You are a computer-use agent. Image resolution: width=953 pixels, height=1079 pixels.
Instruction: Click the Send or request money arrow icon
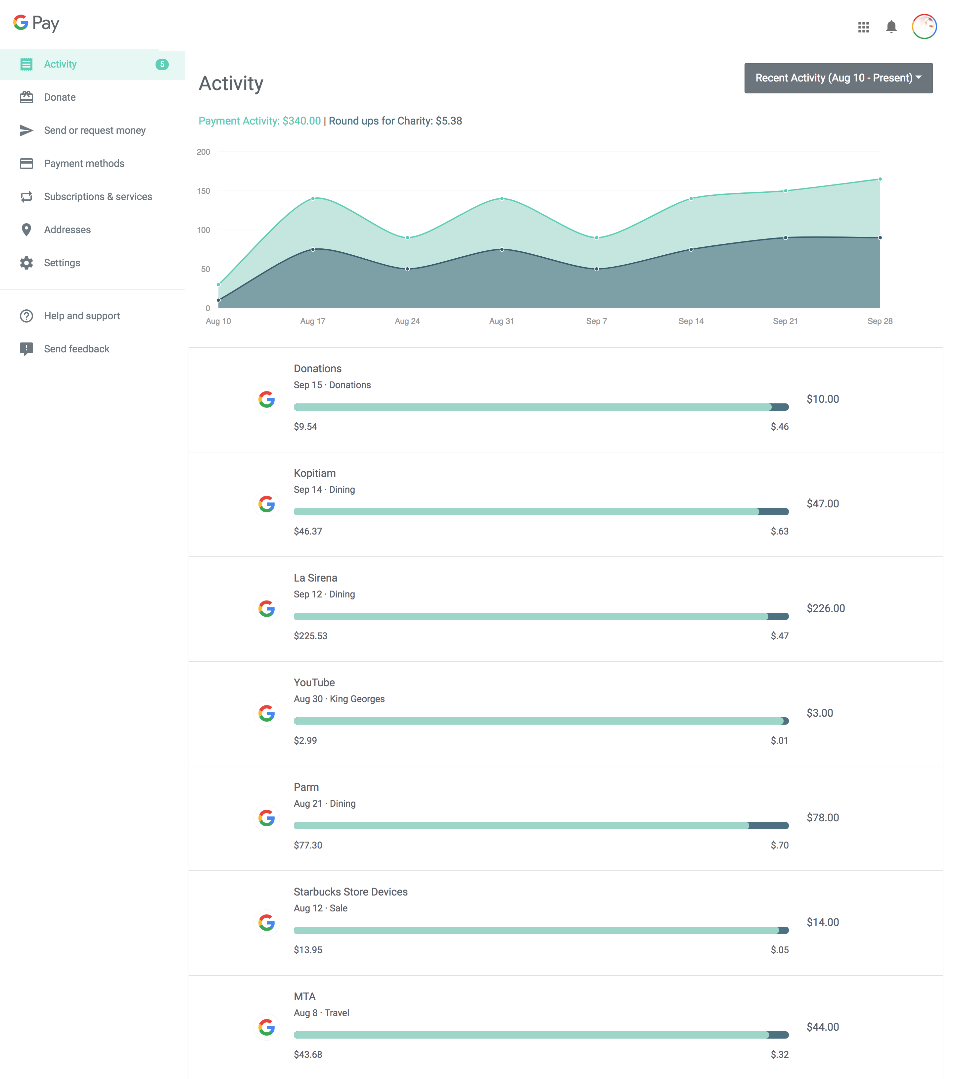(26, 130)
